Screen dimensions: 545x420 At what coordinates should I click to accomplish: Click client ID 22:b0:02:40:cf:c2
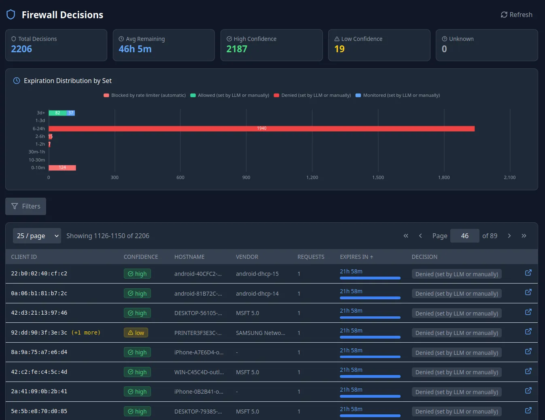[39, 273]
